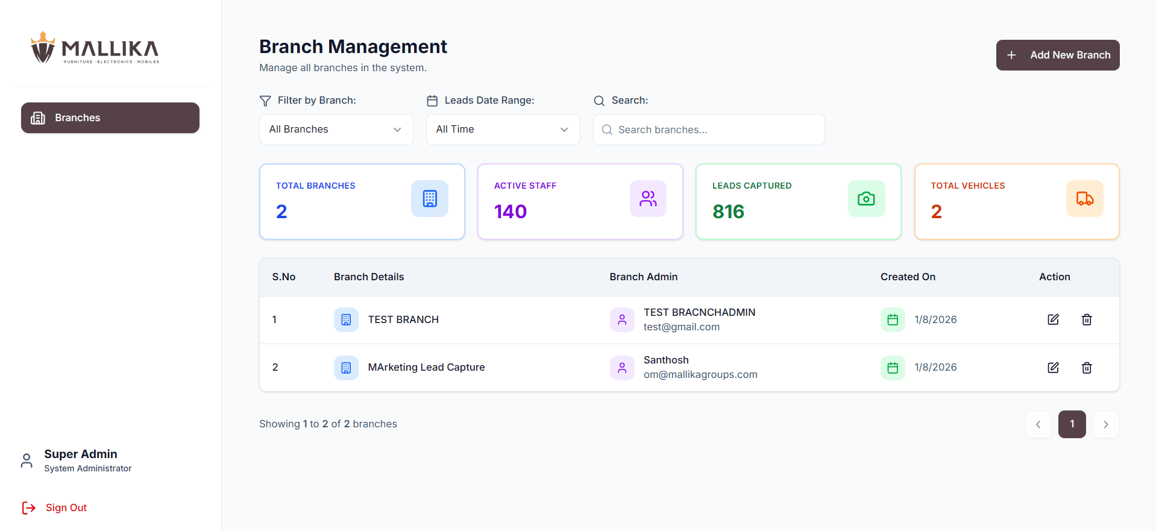Image resolution: width=1156 pixels, height=531 pixels.
Task: Click Add New Branch button
Action: (1057, 55)
